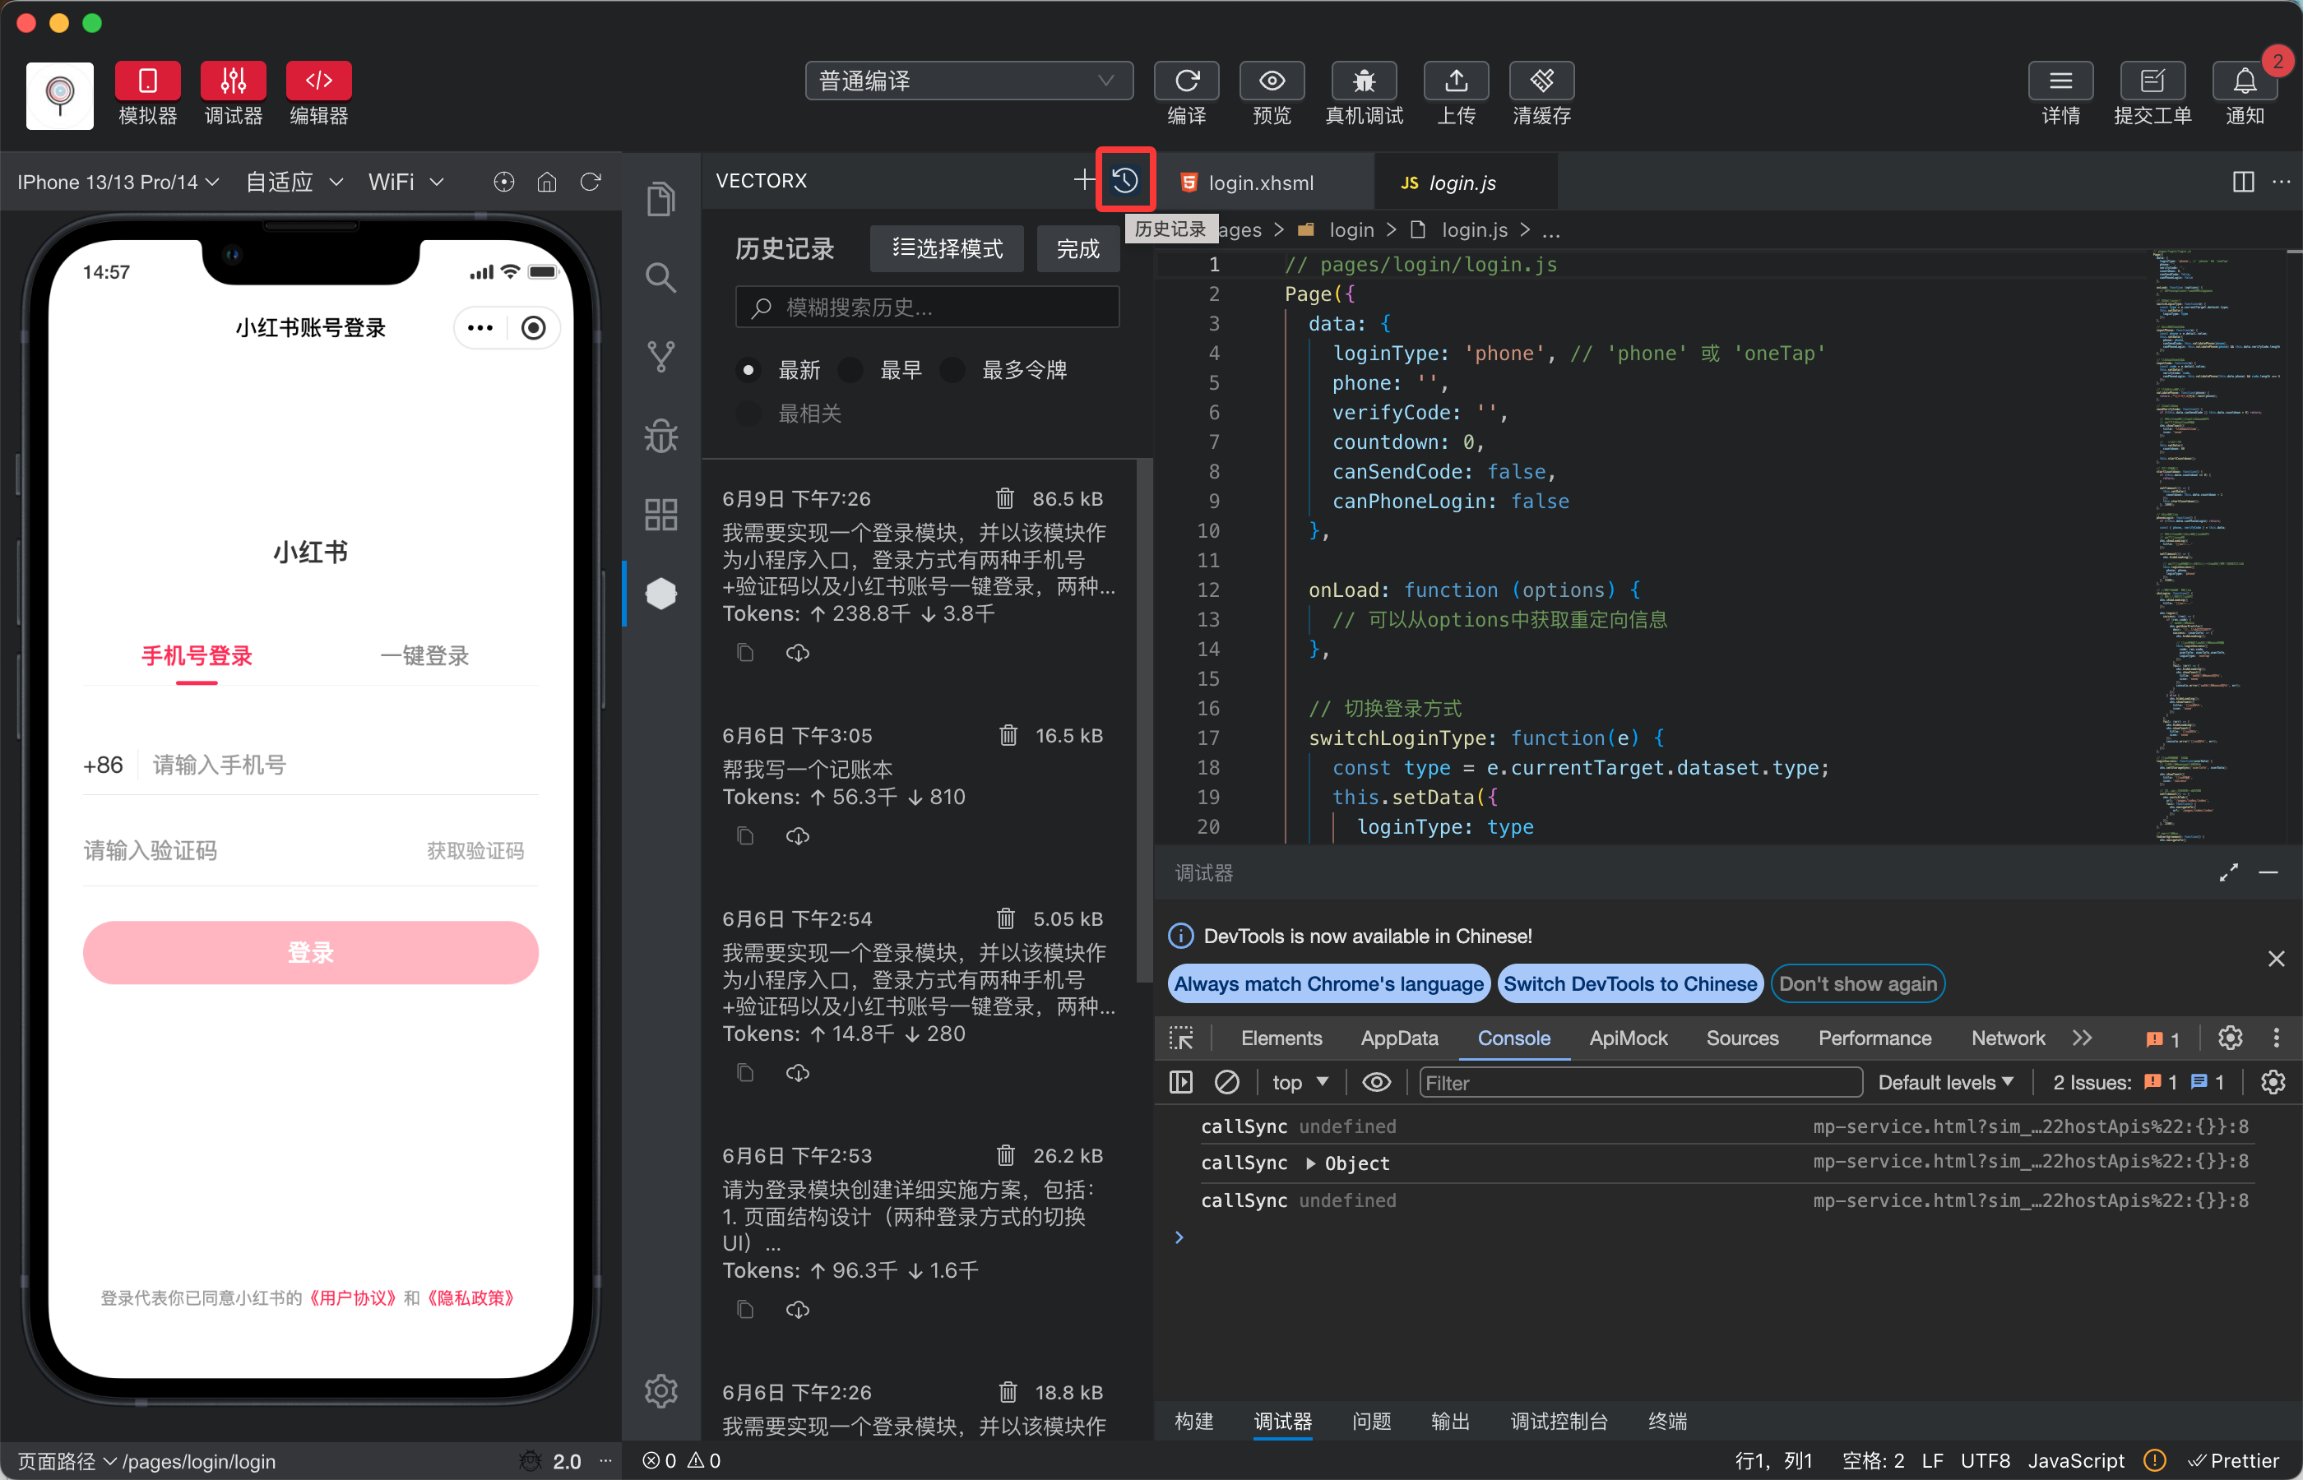Viewport: 2303px width, 1480px height.
Task: Open the AppData devtools tab
Action: [1398, 1038]
